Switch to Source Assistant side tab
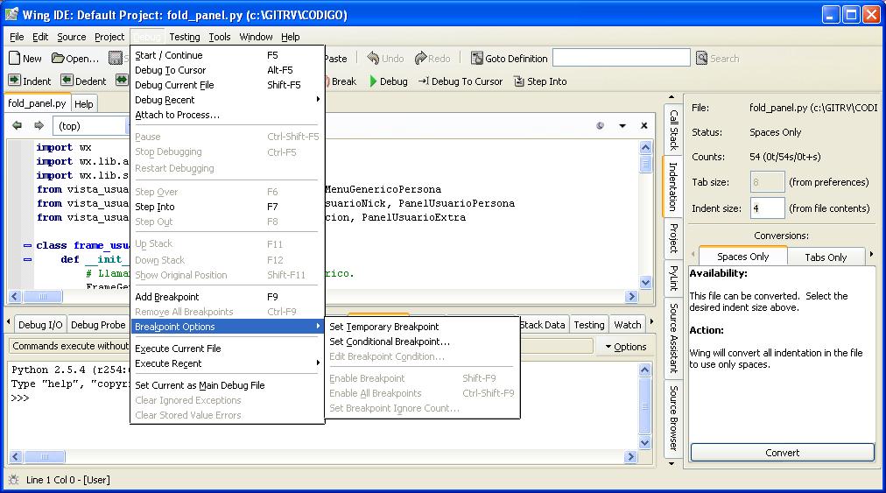Viewport: 886px width, 493px height. tap(673, 337)
